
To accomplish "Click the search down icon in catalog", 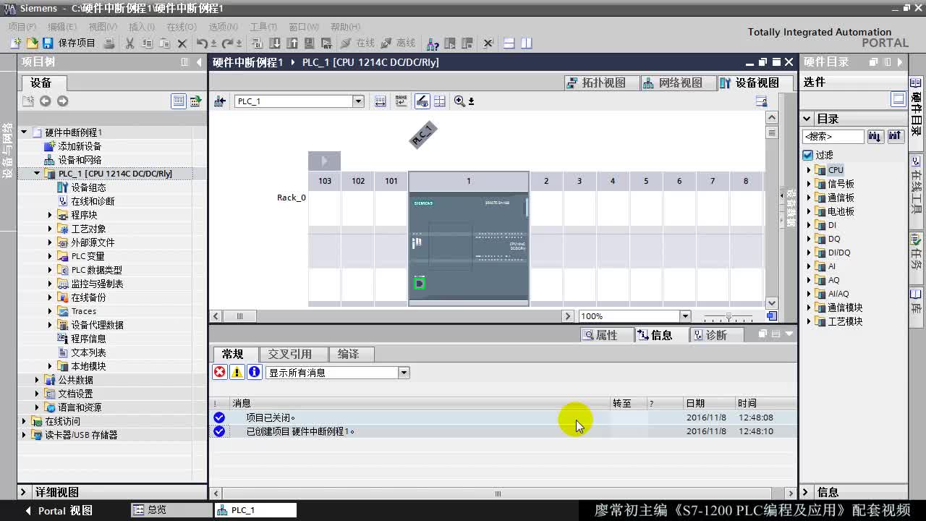I will click(875, 136).
